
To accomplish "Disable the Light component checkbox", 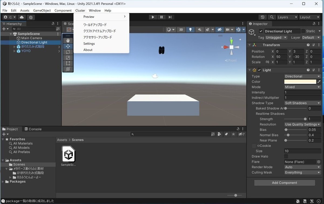I will [259, 70].
